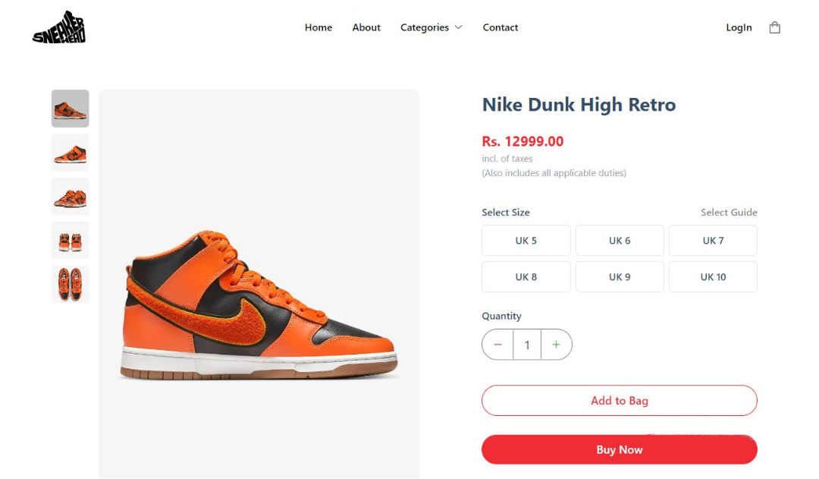Select size UK 8
The image size is (819, 479).
pos(526,276)
